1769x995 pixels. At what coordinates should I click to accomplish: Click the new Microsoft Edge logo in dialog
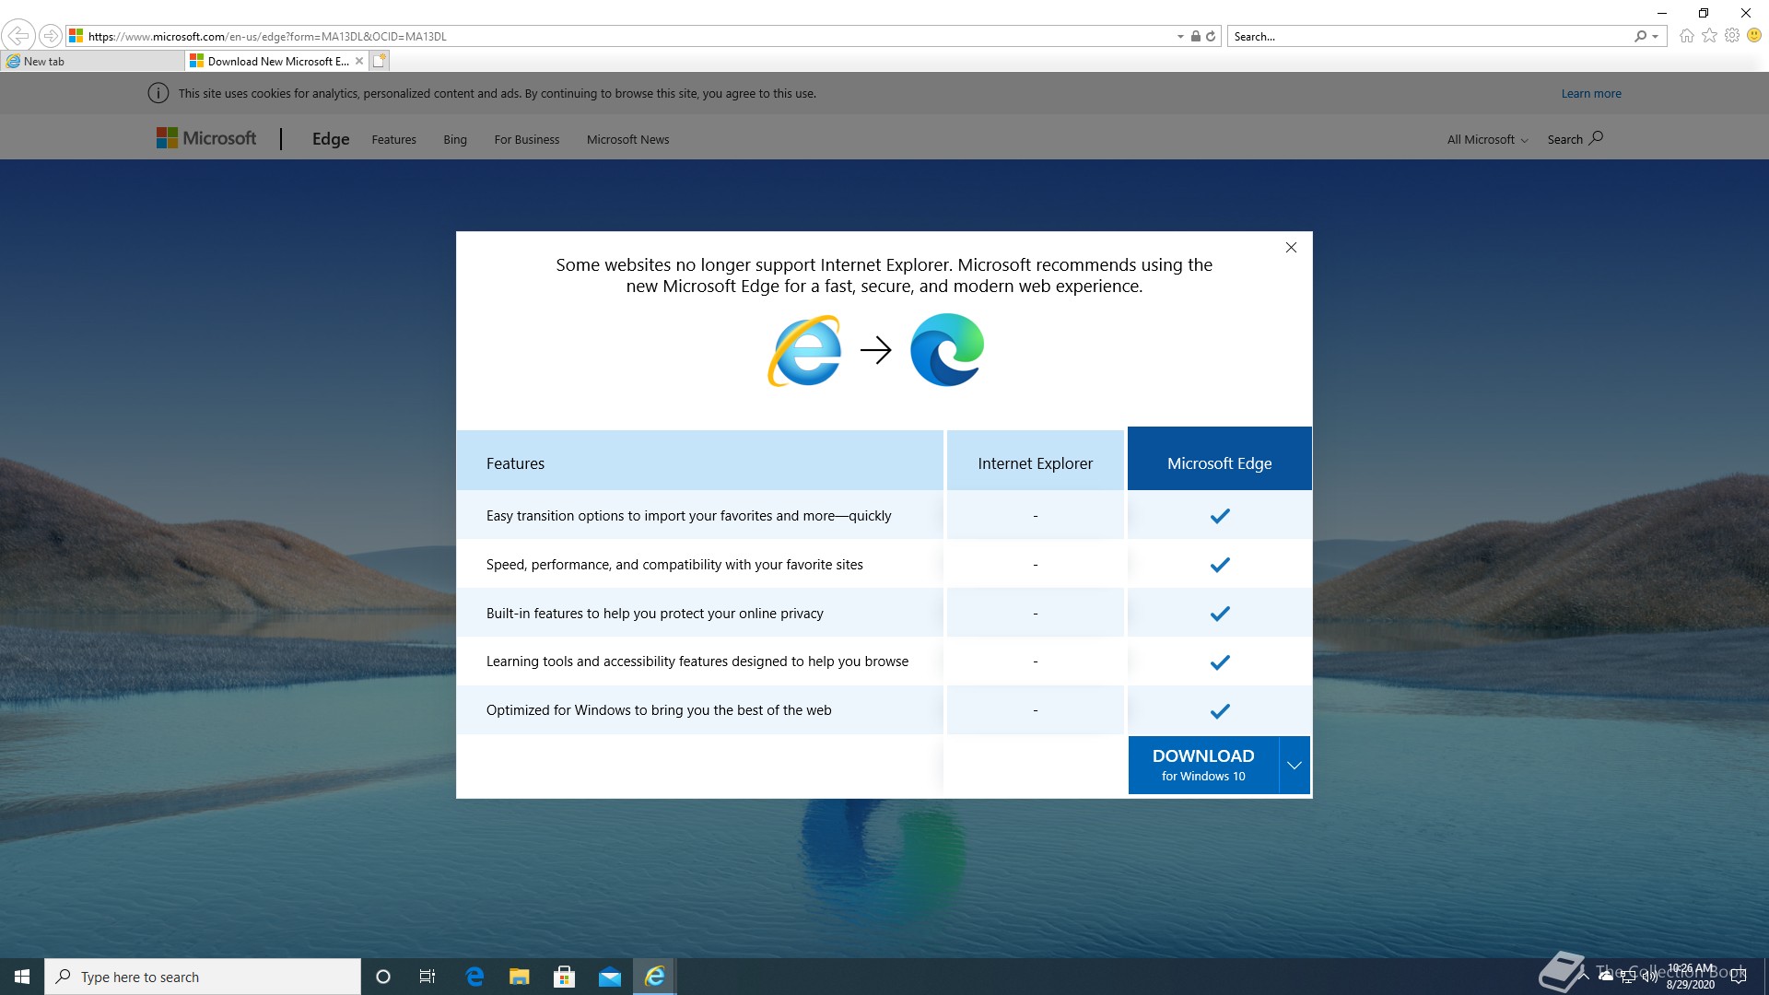947,350
